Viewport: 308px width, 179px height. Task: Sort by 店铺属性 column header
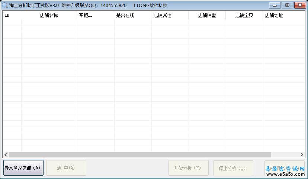tap(170, 16)
